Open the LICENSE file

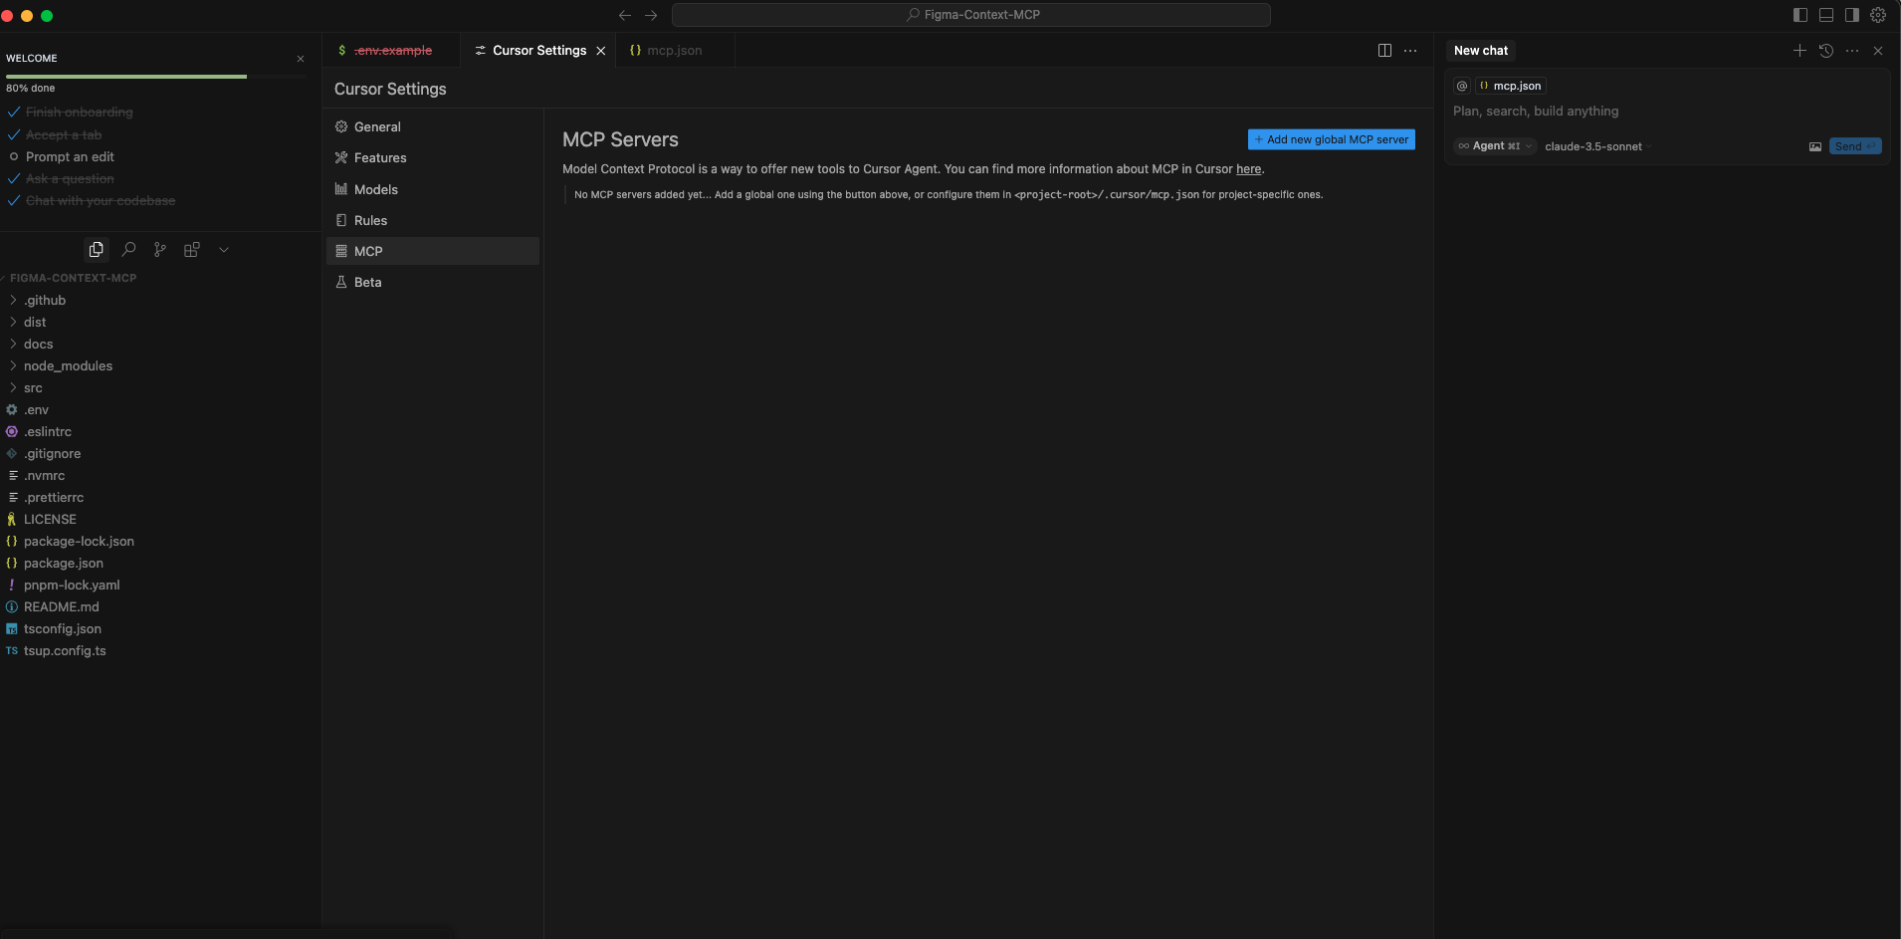pos(160,520)
